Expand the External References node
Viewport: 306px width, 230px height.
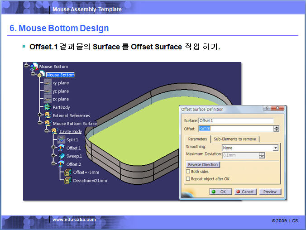pyautogui.click(x=40, y=115)
